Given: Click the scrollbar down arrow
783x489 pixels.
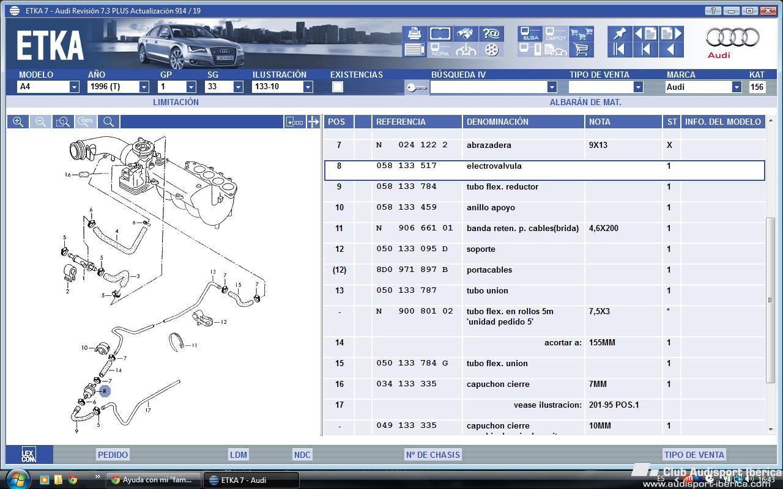Looking at the screenshot, I should [770, 430].
